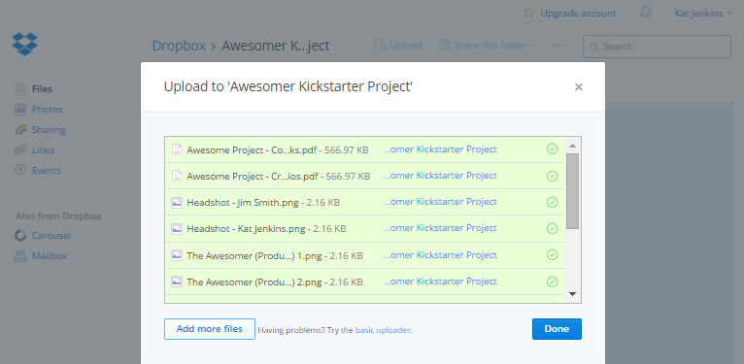744x364 pixels.
Task: Click green checkmark for Co...ks.pdf row
Action: [552, 149]
